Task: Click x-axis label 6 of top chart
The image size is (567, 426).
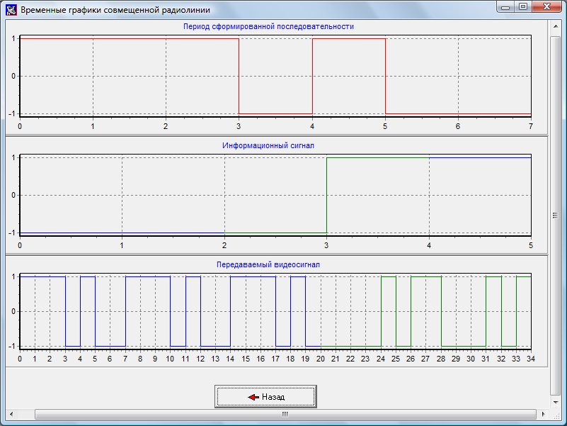Action: (x=458, y=126)
